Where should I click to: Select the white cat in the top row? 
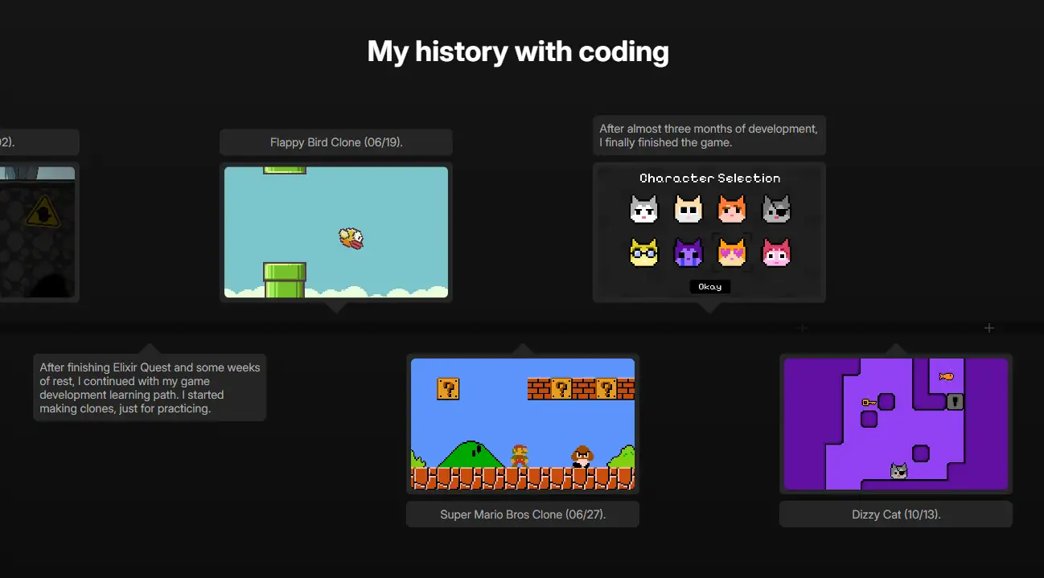point(644,207)
